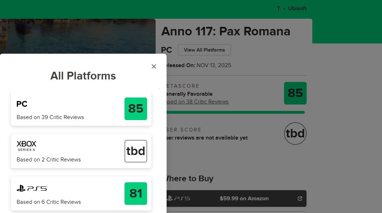Close the All Platforms popup
This screenshot has width=382, height=213.
coord(154,66)
